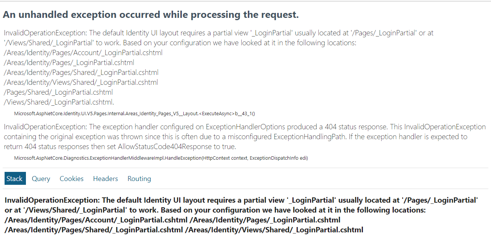Open the /Pages/Shared/_LoginPartial.cshtml link
Screen dimensions: 491x235
(x=58, y=92)
